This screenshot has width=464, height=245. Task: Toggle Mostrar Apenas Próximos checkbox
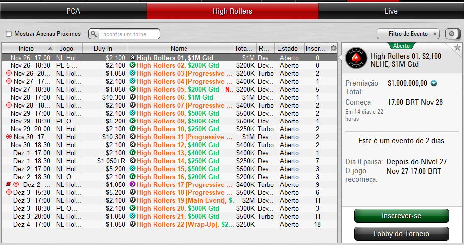pyautogui.click(x=9, y=34)
